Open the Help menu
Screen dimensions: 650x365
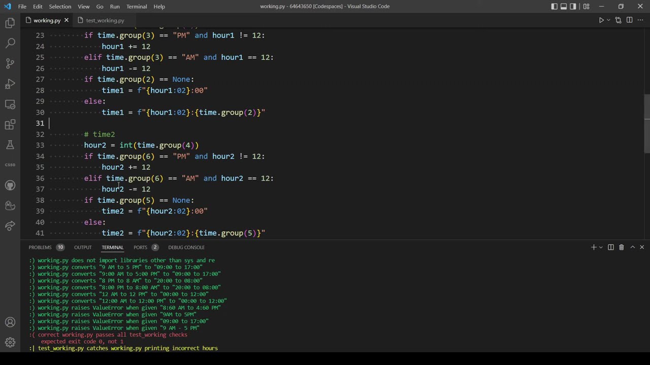pos(159,7)
